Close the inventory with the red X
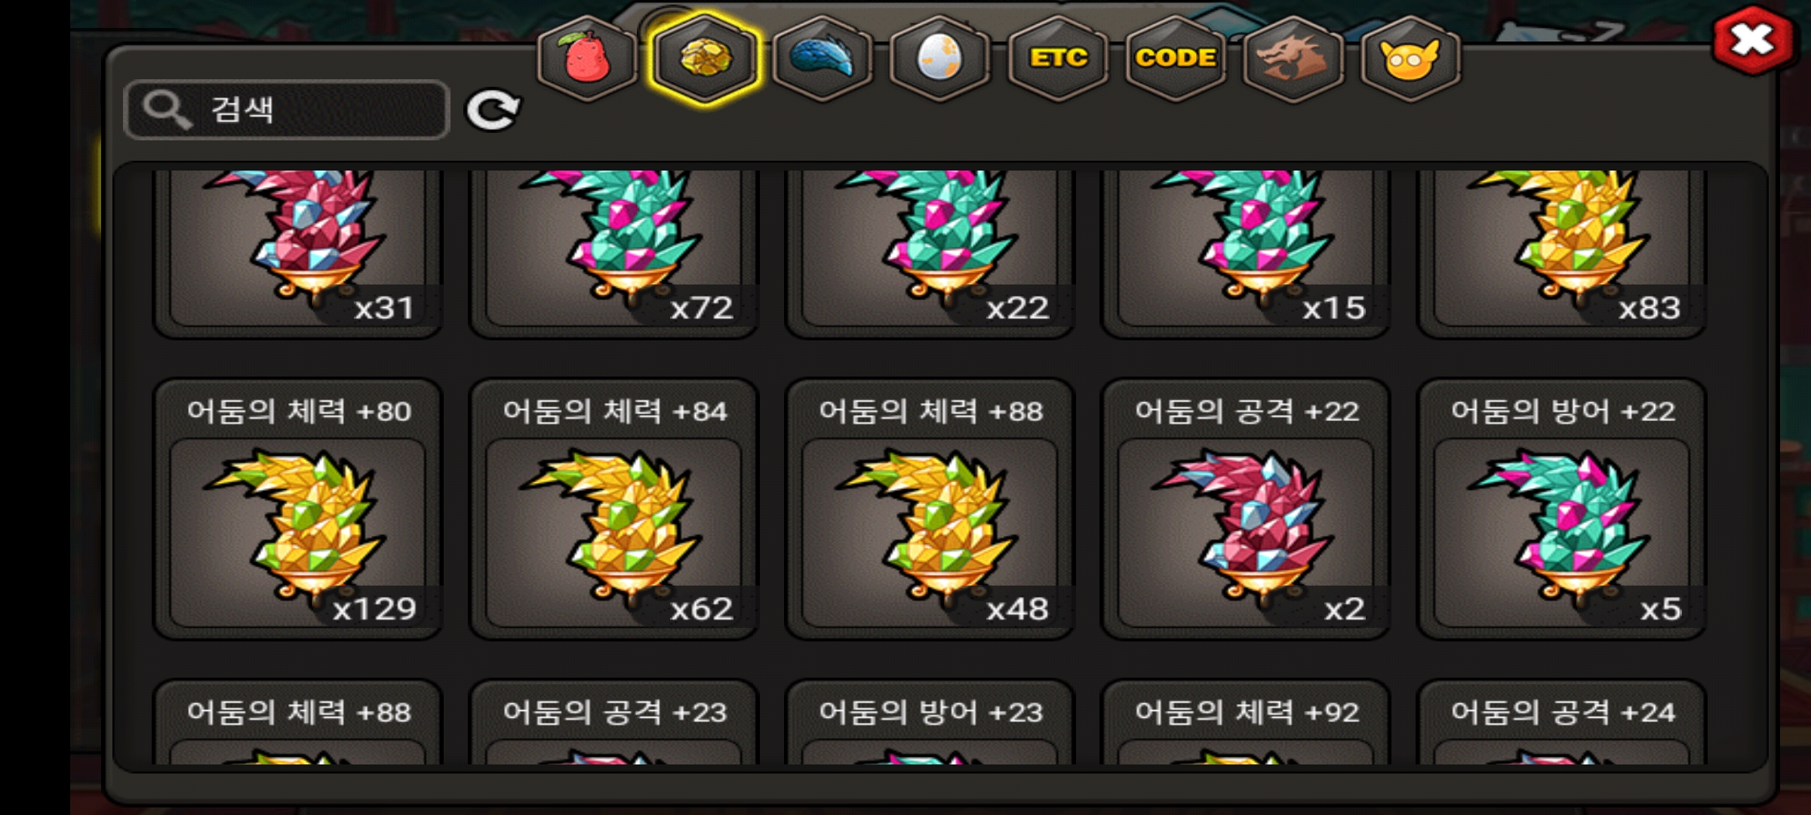Image resolution: width=1811 pixels, height=815 pixels. tap(1753, 41)
